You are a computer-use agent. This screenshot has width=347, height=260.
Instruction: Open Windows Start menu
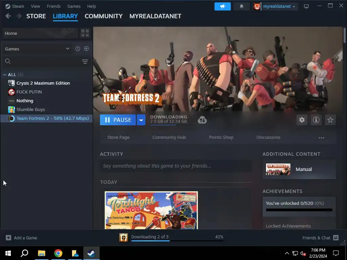tap(8, 253)
